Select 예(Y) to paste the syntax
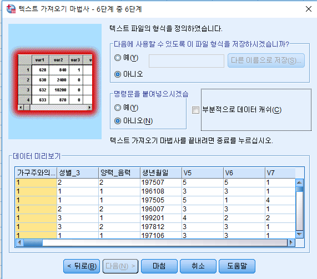This screenshot has width=317, height=279. click(x=127, y=108)
